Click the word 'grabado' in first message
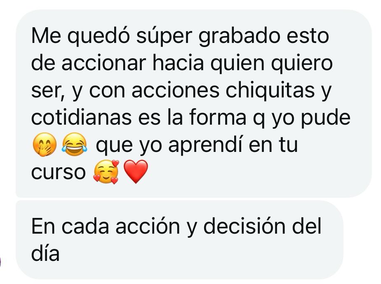 click(239, 36)
